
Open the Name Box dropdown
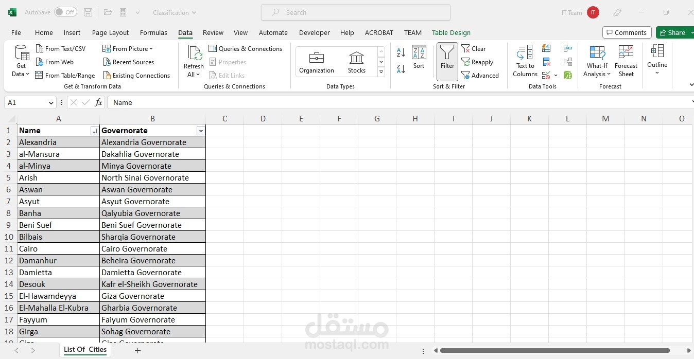click(51, 103)
